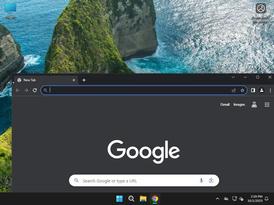Open File Explorer from taskbar
The width and height of the screenshot is (274, 205).
[143, 199]
